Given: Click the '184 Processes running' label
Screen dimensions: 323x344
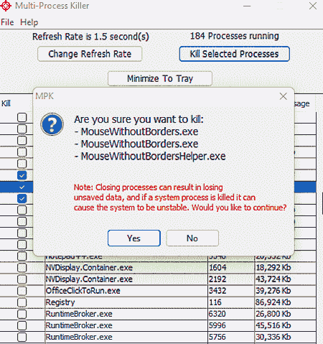Looking at the screenshot, I should click(x=235, y=36).
